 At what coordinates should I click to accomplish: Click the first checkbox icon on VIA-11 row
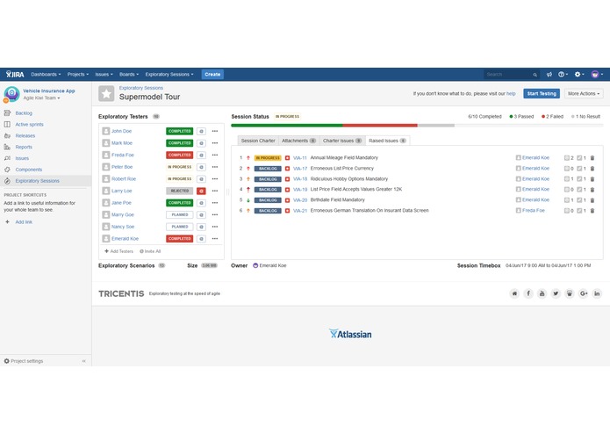(x=567, y=158)
